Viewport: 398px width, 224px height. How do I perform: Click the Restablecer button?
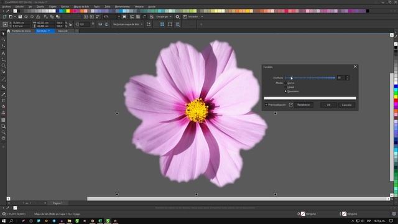coord(303,105)
